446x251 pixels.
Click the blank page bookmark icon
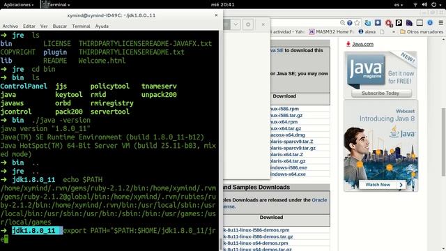point(383,32)
